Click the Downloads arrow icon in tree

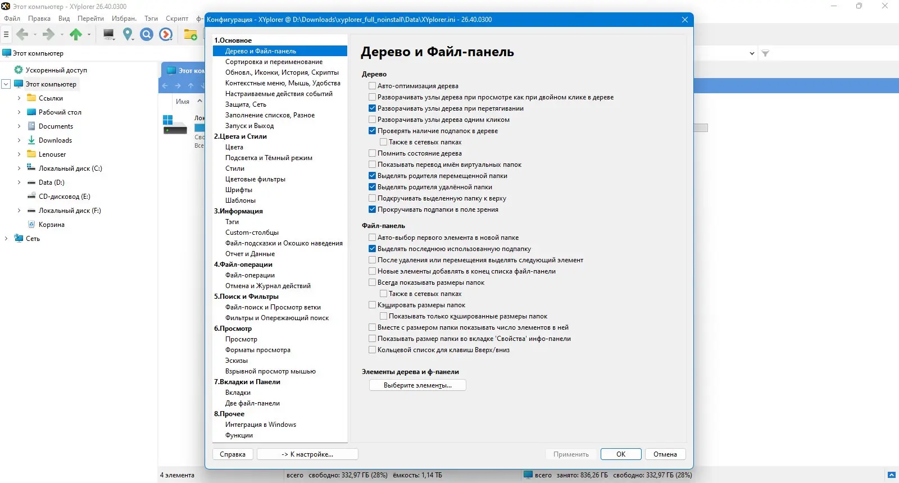(x=31, y=140)
